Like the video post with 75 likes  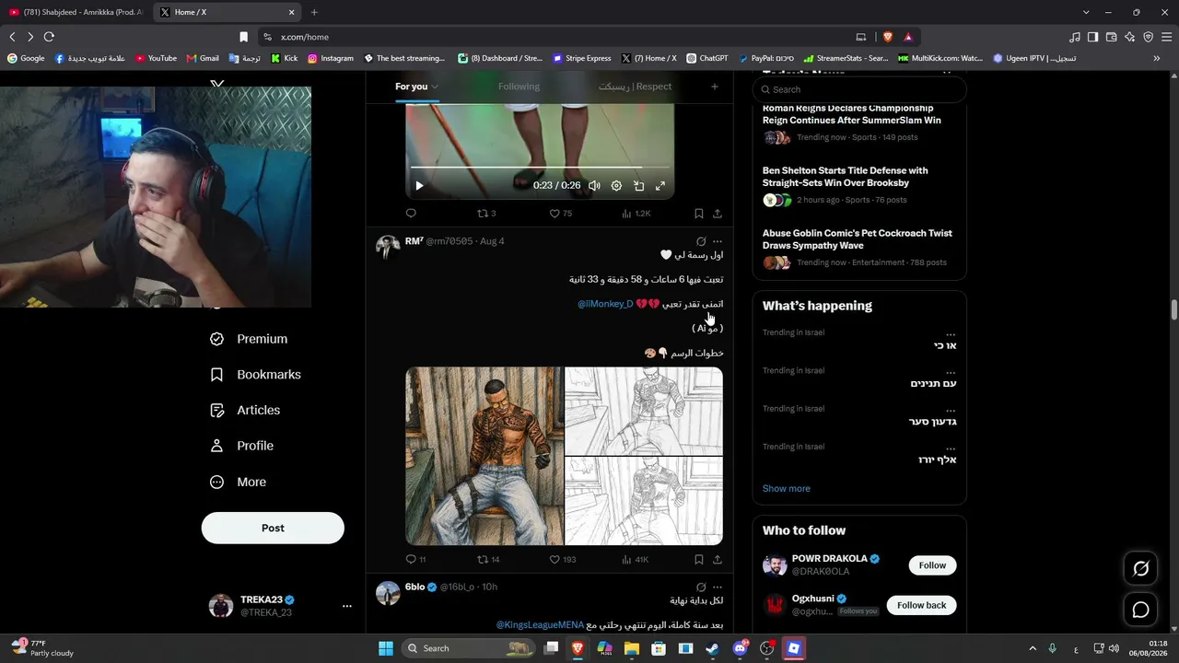(x=560, y=214)
